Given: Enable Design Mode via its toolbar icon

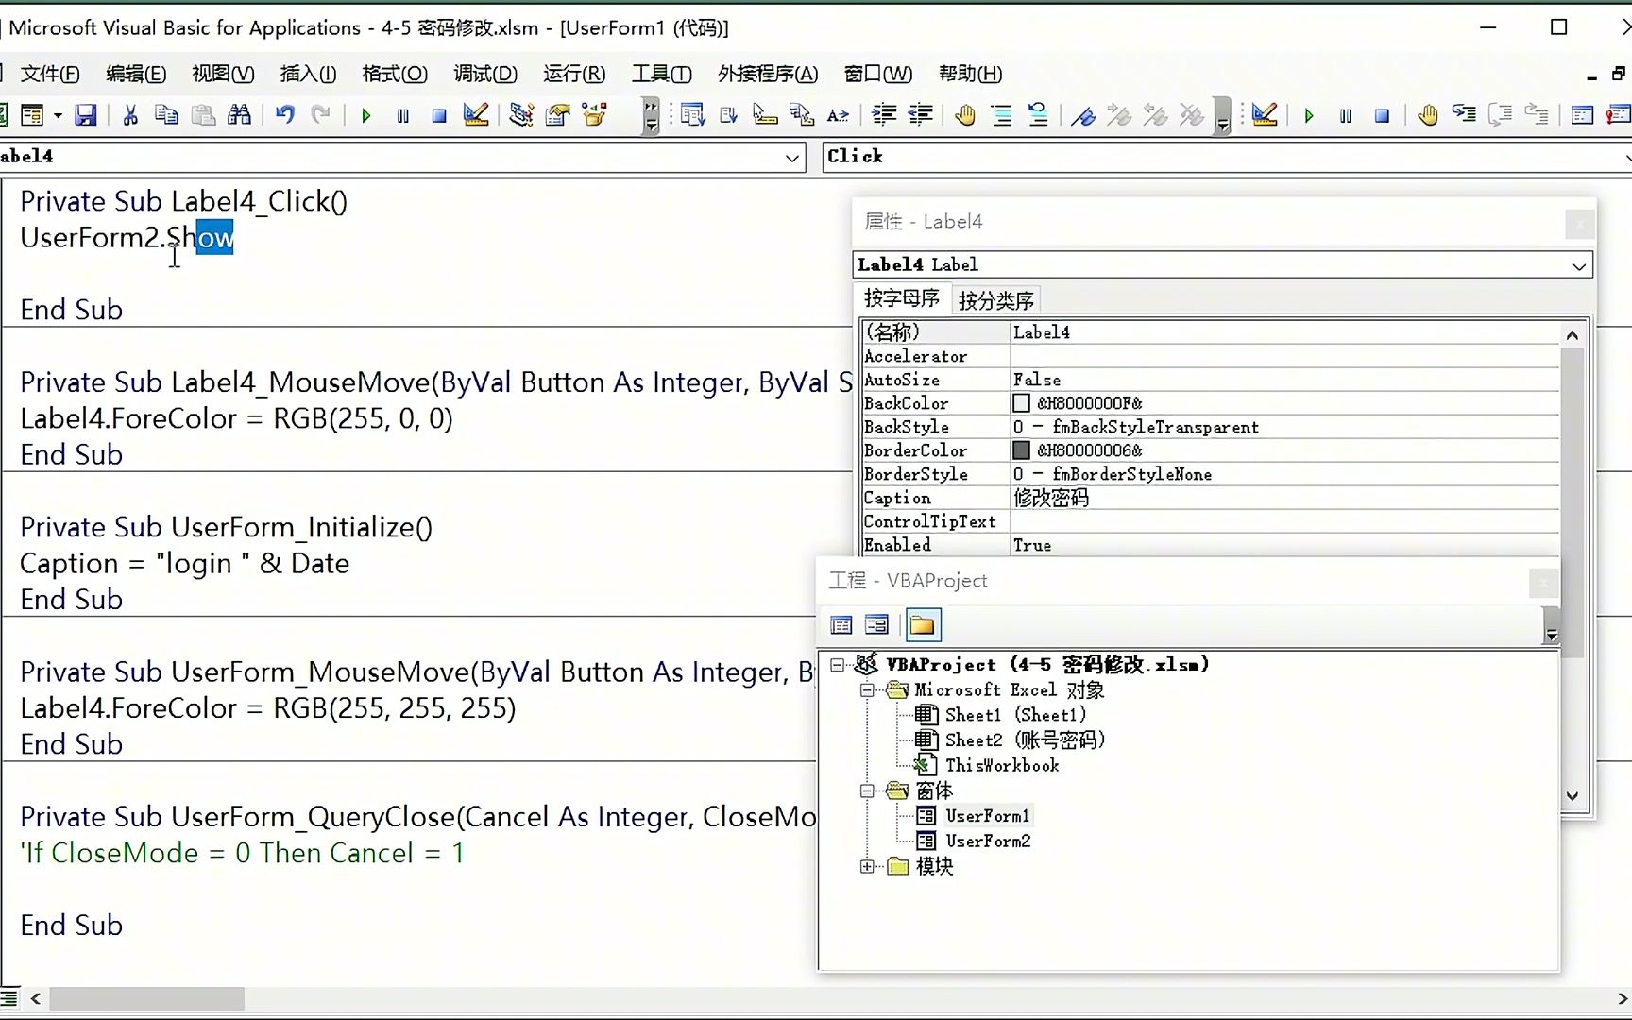Looking at the screenshot, I should click(475, 115).
